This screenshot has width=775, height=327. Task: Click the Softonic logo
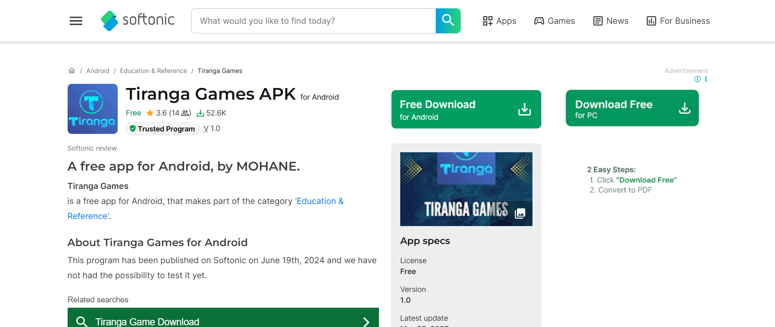pos(138,20)
